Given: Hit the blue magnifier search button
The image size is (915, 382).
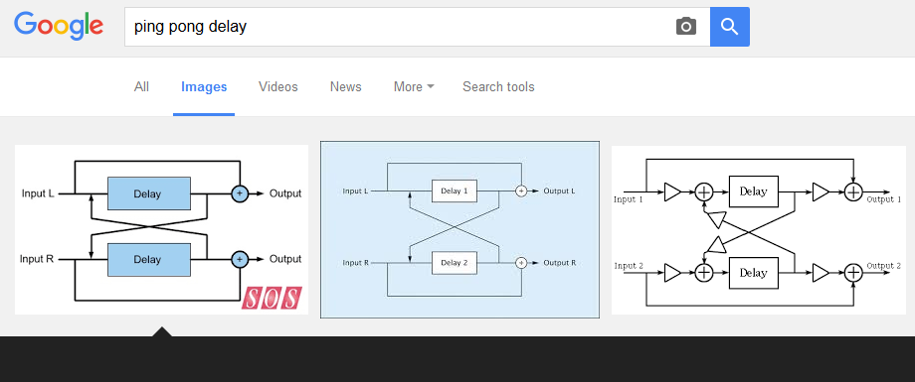Looking at the screenshot, I should pos(729,27).
